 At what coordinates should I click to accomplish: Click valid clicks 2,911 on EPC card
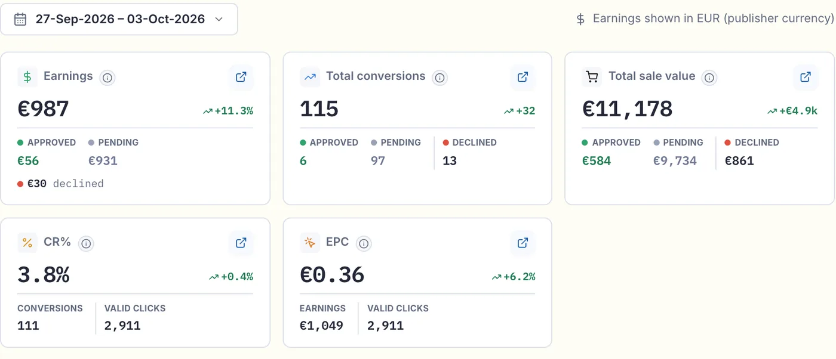pos(386,326)
